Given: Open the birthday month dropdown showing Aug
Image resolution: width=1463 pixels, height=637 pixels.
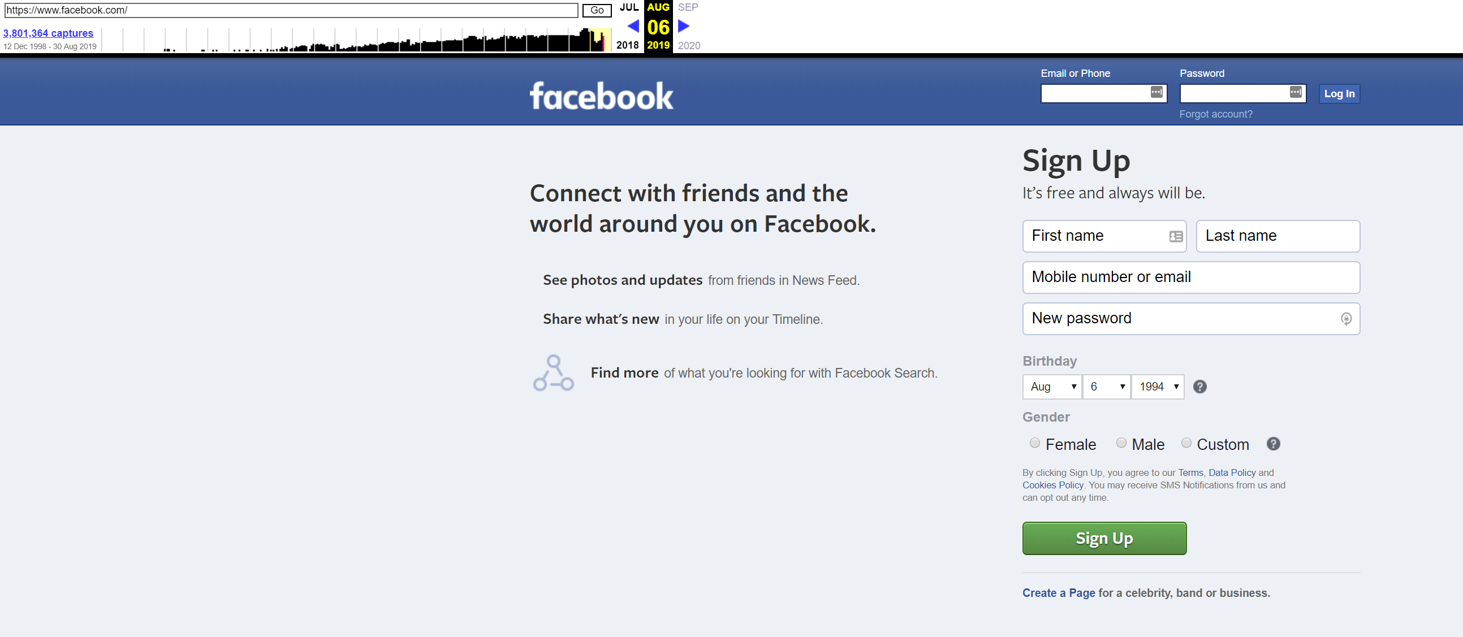Looking at the screenshot, I should tap(1052, 387).
